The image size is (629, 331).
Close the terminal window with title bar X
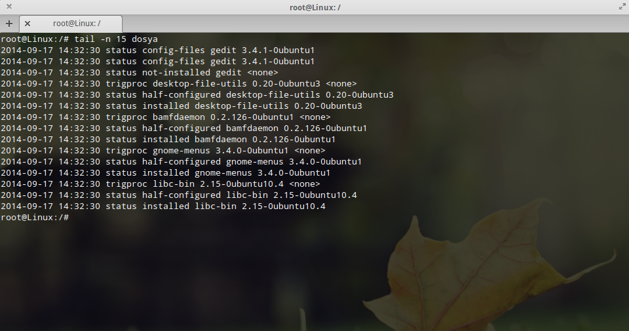pos(9,7)
